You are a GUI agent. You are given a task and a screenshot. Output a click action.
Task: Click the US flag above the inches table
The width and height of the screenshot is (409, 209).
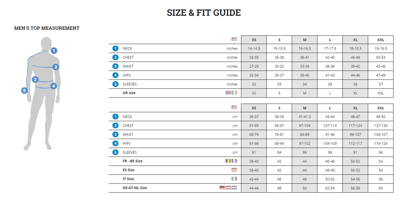pyautogui.click(x=234, y=39)
